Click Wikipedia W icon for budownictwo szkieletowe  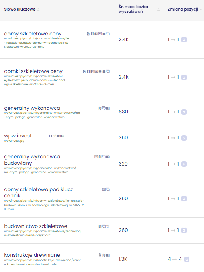pyautogui.click(x=108, y=226)
